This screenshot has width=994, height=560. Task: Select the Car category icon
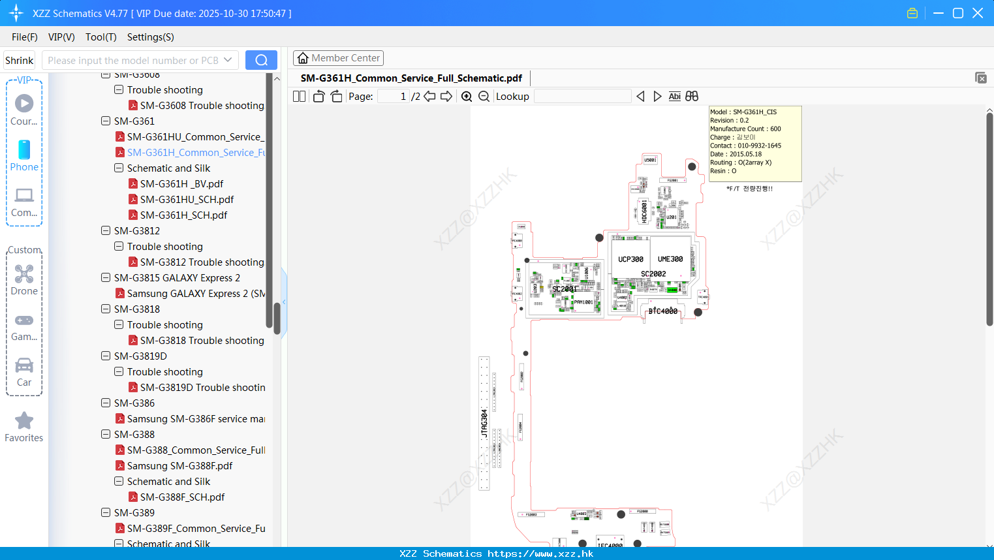(x=24, y=365)
